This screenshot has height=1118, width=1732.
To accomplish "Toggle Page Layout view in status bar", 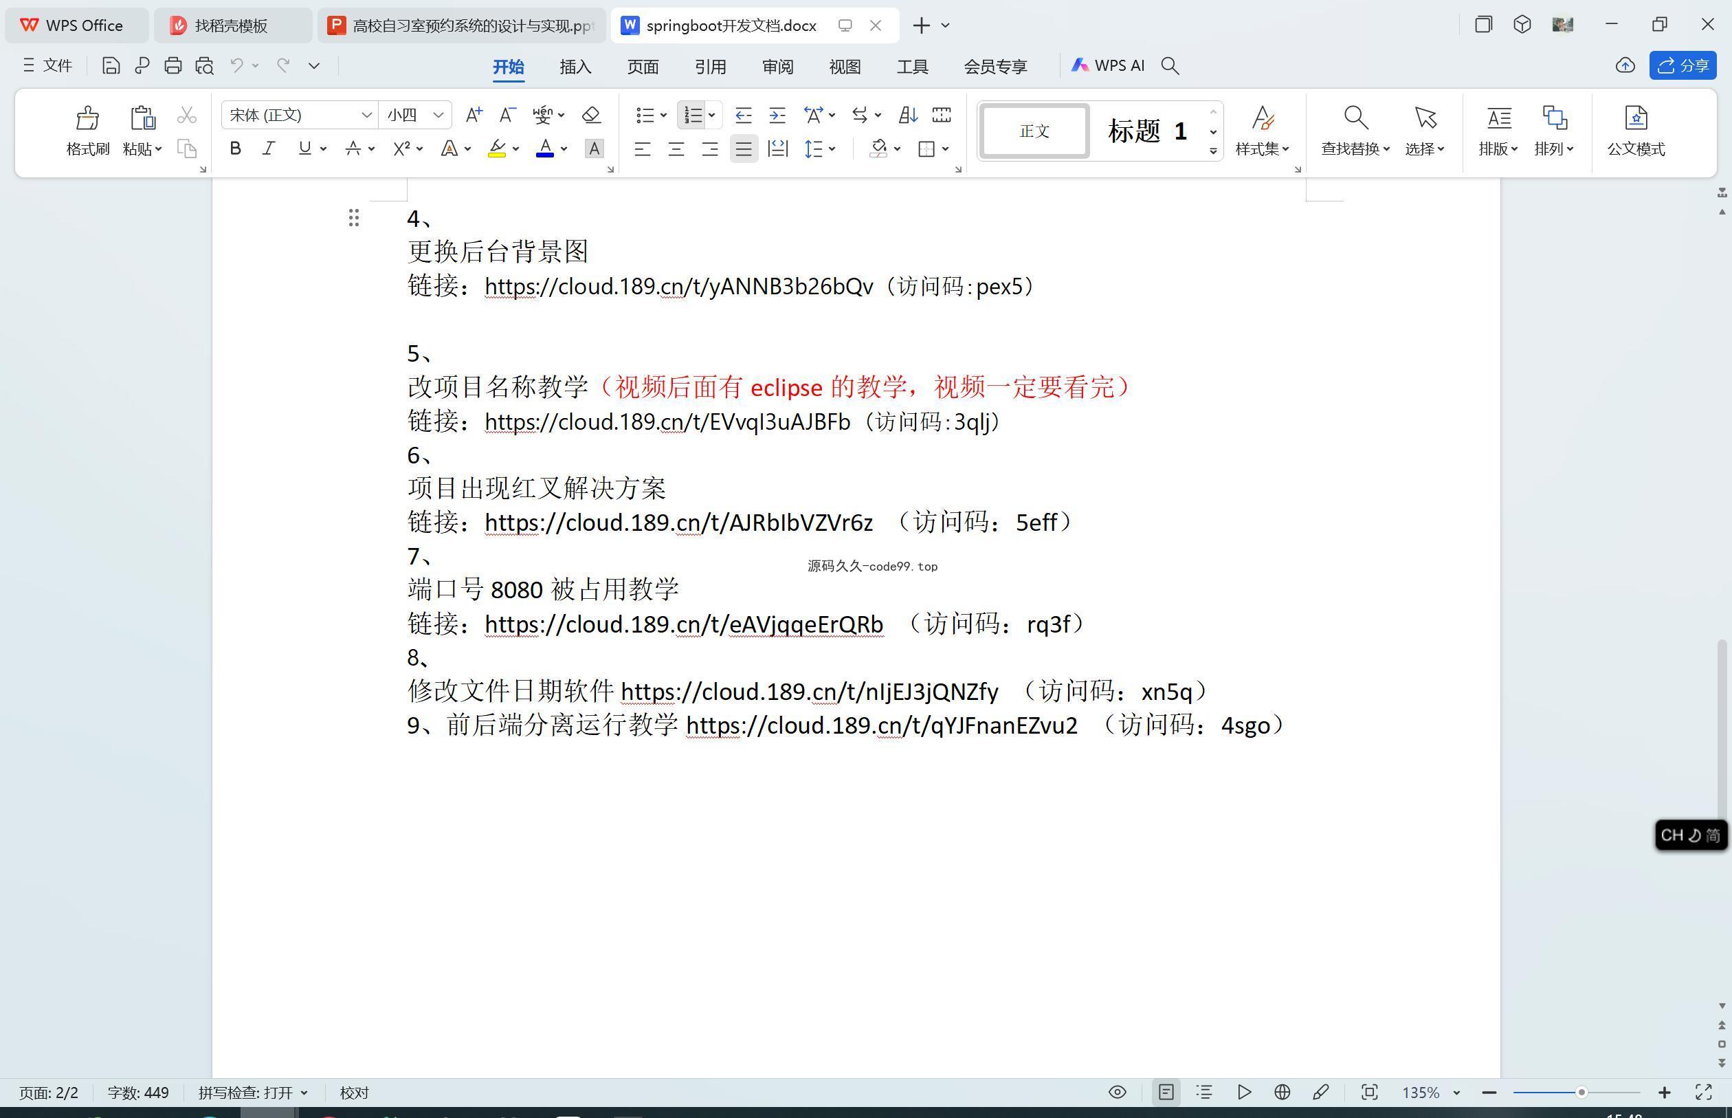I will coord(1166,1092).
